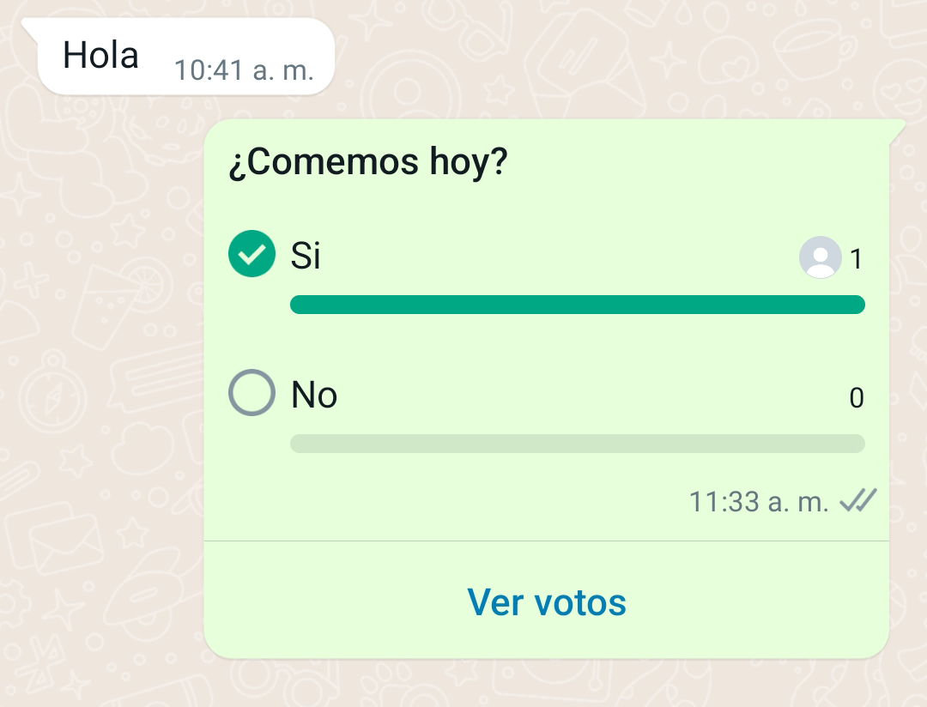This screenshot has width=927, height=707.
Task: Click the 11:33 a. m. poll timestamp
Action: (758, 501)
